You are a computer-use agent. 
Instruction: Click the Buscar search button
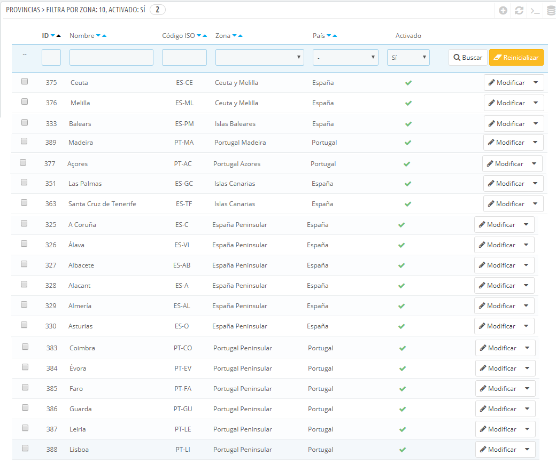[468, 58]
